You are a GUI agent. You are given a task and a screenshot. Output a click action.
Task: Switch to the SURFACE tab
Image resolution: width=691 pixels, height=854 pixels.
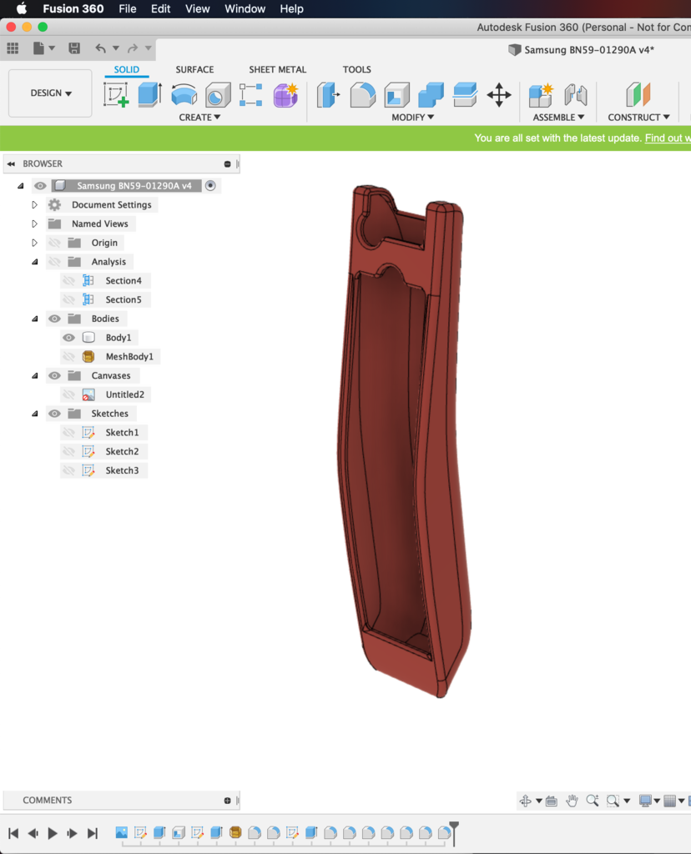pyautogui.click(x=194, y=70)
